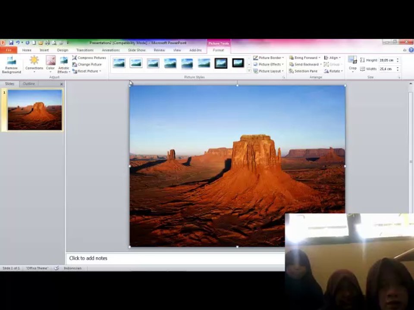Click 'Office Theme' in the status bar
Screen dimensions: 414x310
pos(37,268)
